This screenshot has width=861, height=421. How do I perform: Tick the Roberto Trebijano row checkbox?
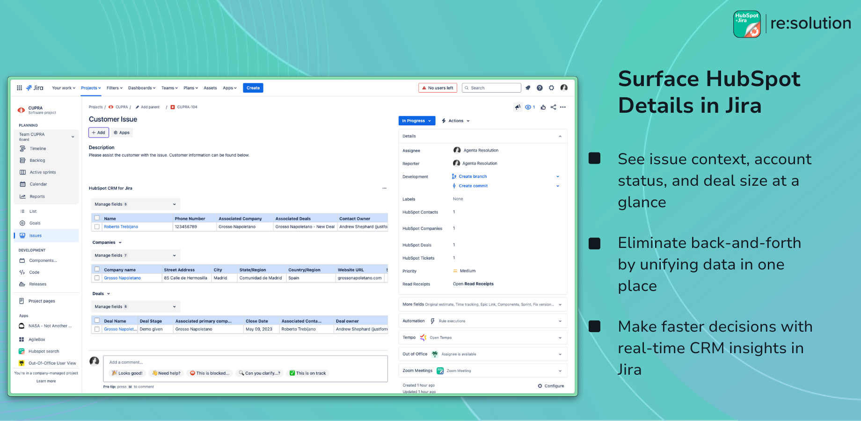97,226
